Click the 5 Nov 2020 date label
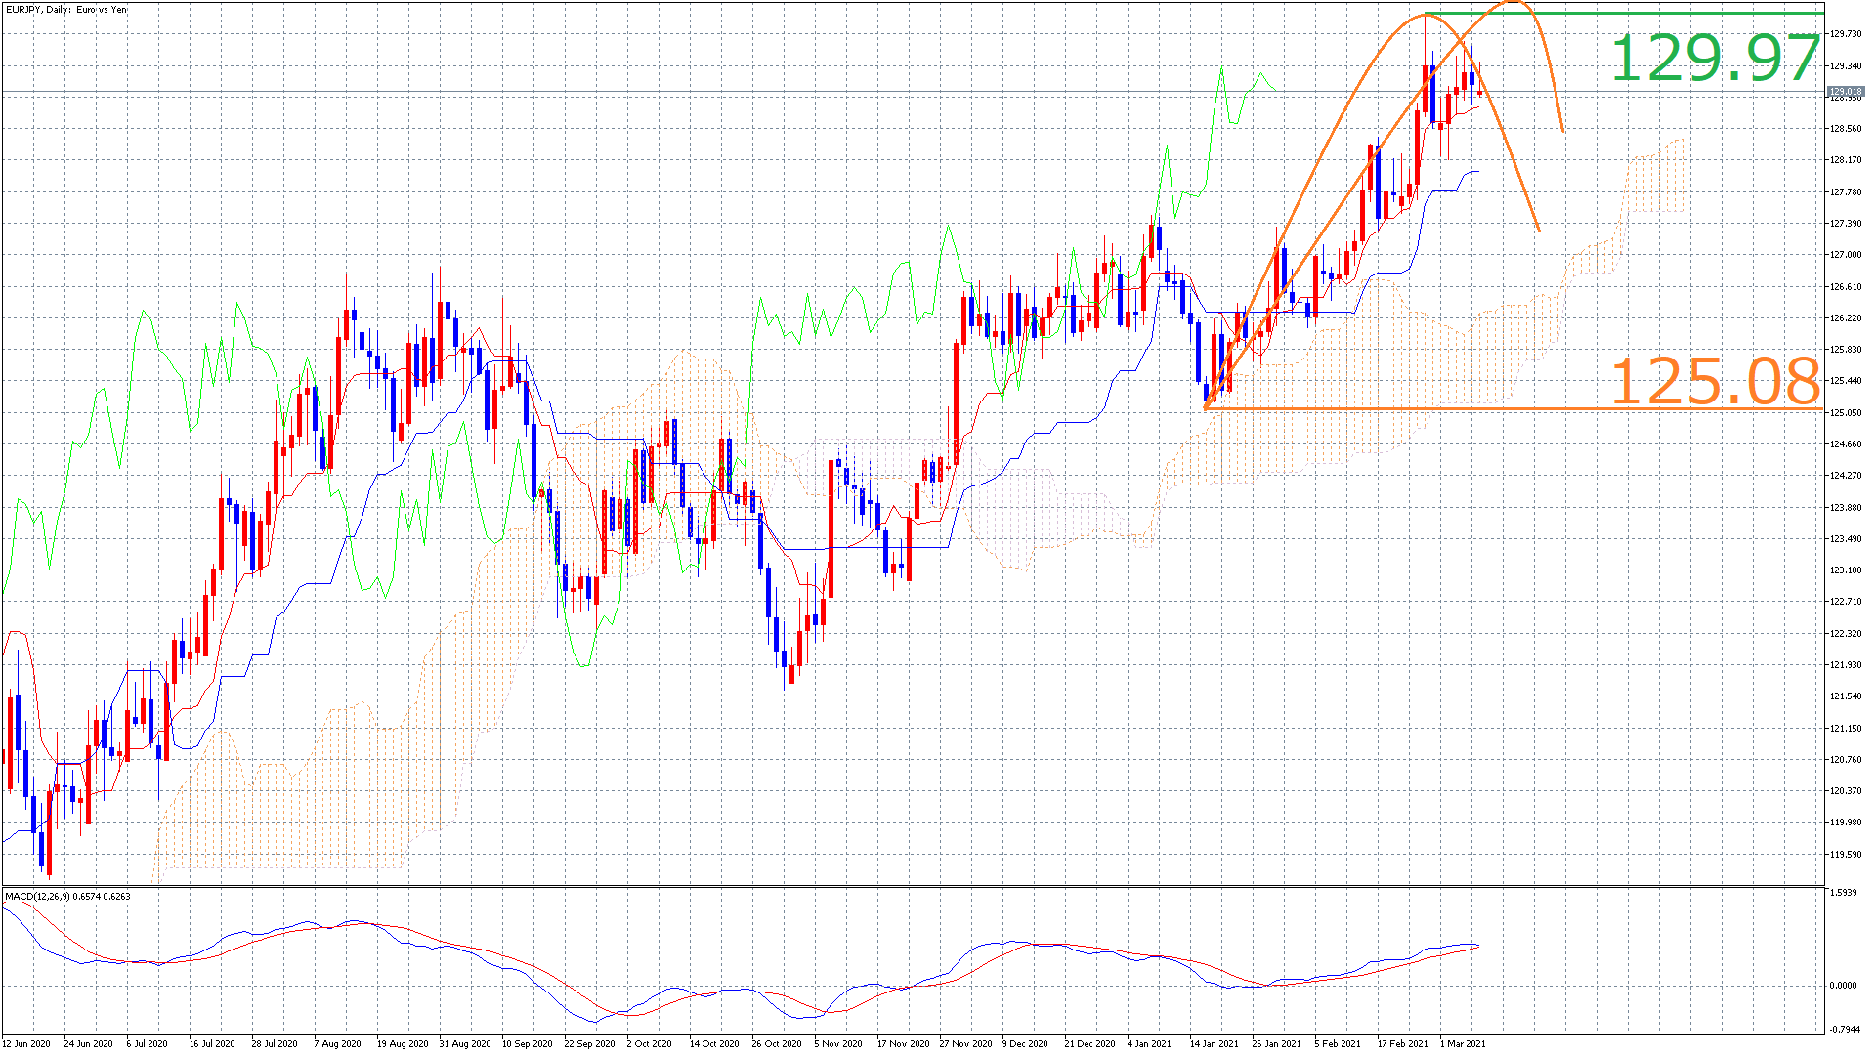The width and height of the screenshot is (1876, 1055). tap(838, 1043)
